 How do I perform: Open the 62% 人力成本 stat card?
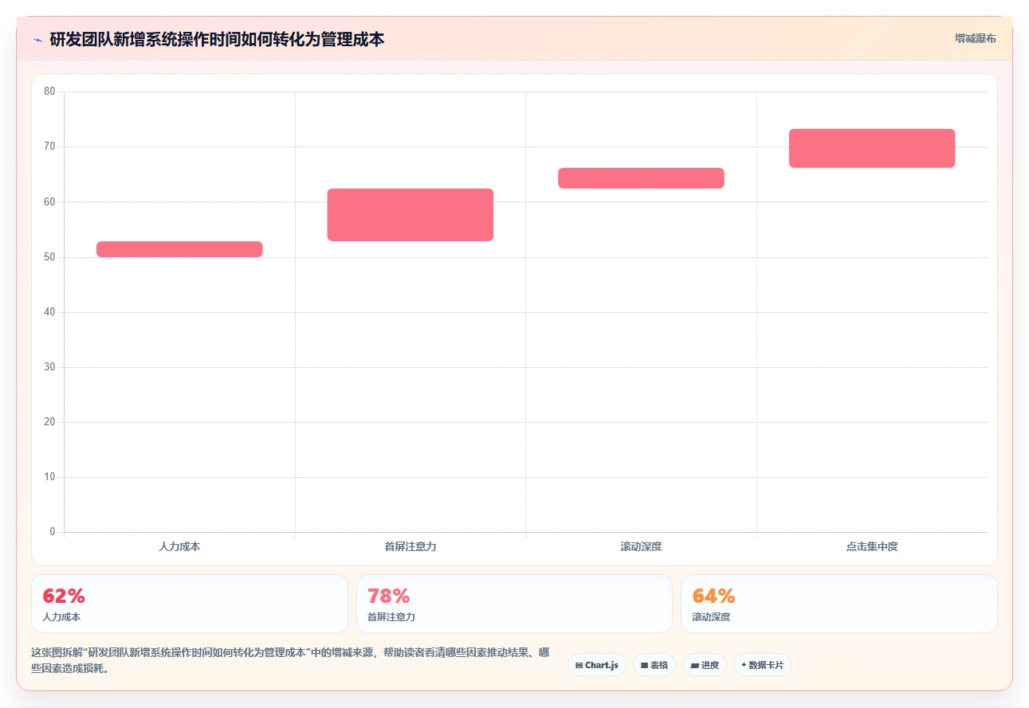pos(190,604)
